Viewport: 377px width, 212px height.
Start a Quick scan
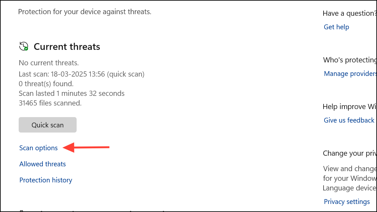tap(48, 125)
